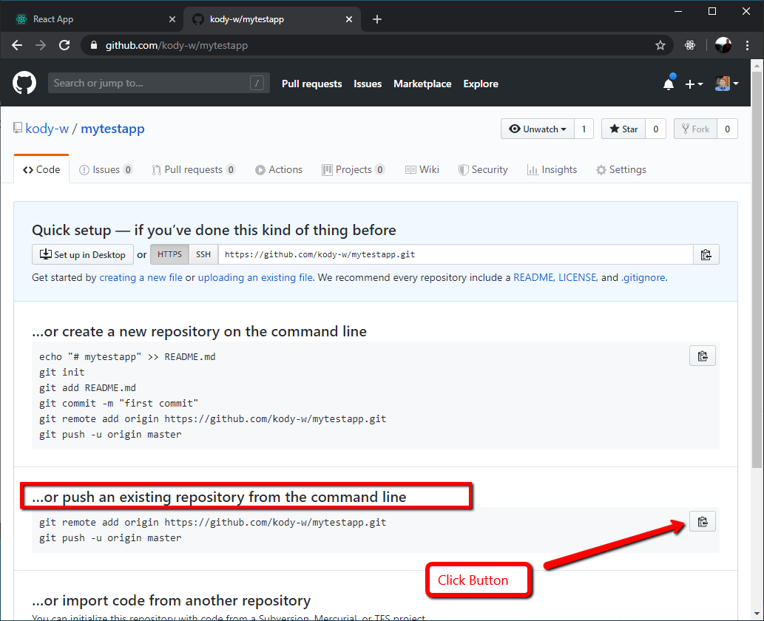Click the 'git commit -m "first commit"' line
Screen dimensions: 764x621
(118, 404)
